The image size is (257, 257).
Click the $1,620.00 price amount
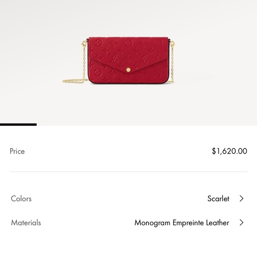[229, 151]
